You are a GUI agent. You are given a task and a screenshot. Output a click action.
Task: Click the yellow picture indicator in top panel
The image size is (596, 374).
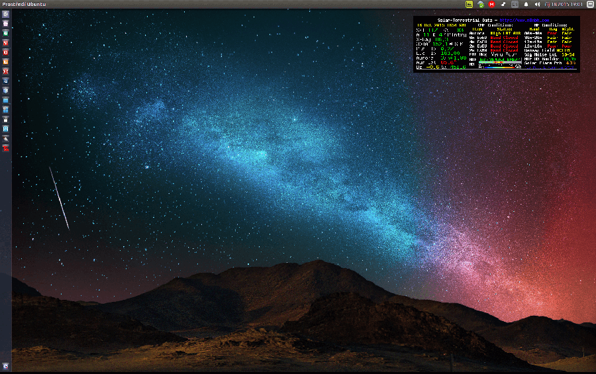[470, 4]
